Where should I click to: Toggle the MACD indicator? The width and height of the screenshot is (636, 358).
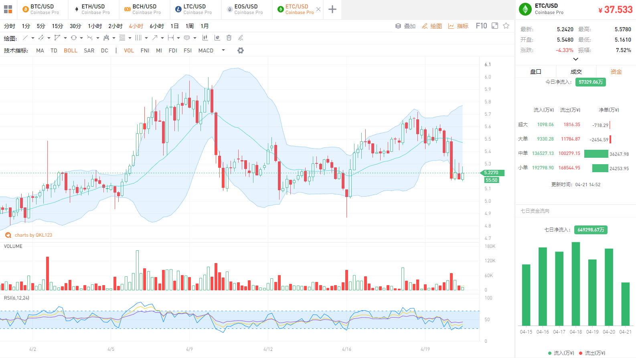pos(206,50)
